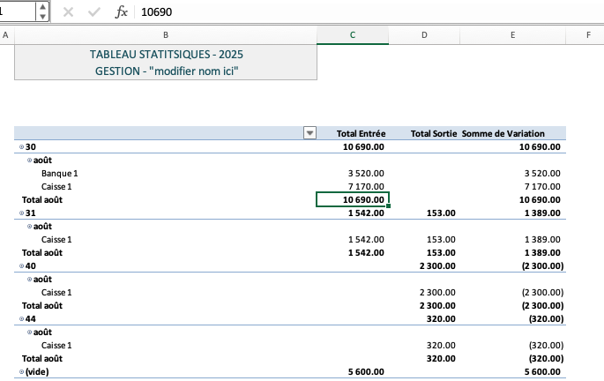Click in the formula bar showing 10690
The image size is (604, 381).
click(353, 12)
